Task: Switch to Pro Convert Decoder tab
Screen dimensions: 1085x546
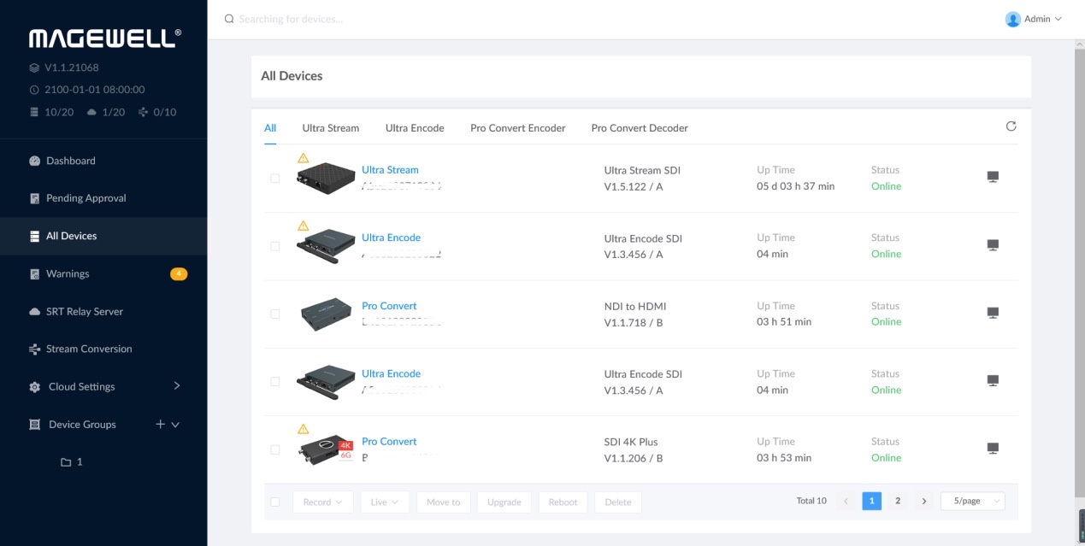Action: (x=640, y=128)
